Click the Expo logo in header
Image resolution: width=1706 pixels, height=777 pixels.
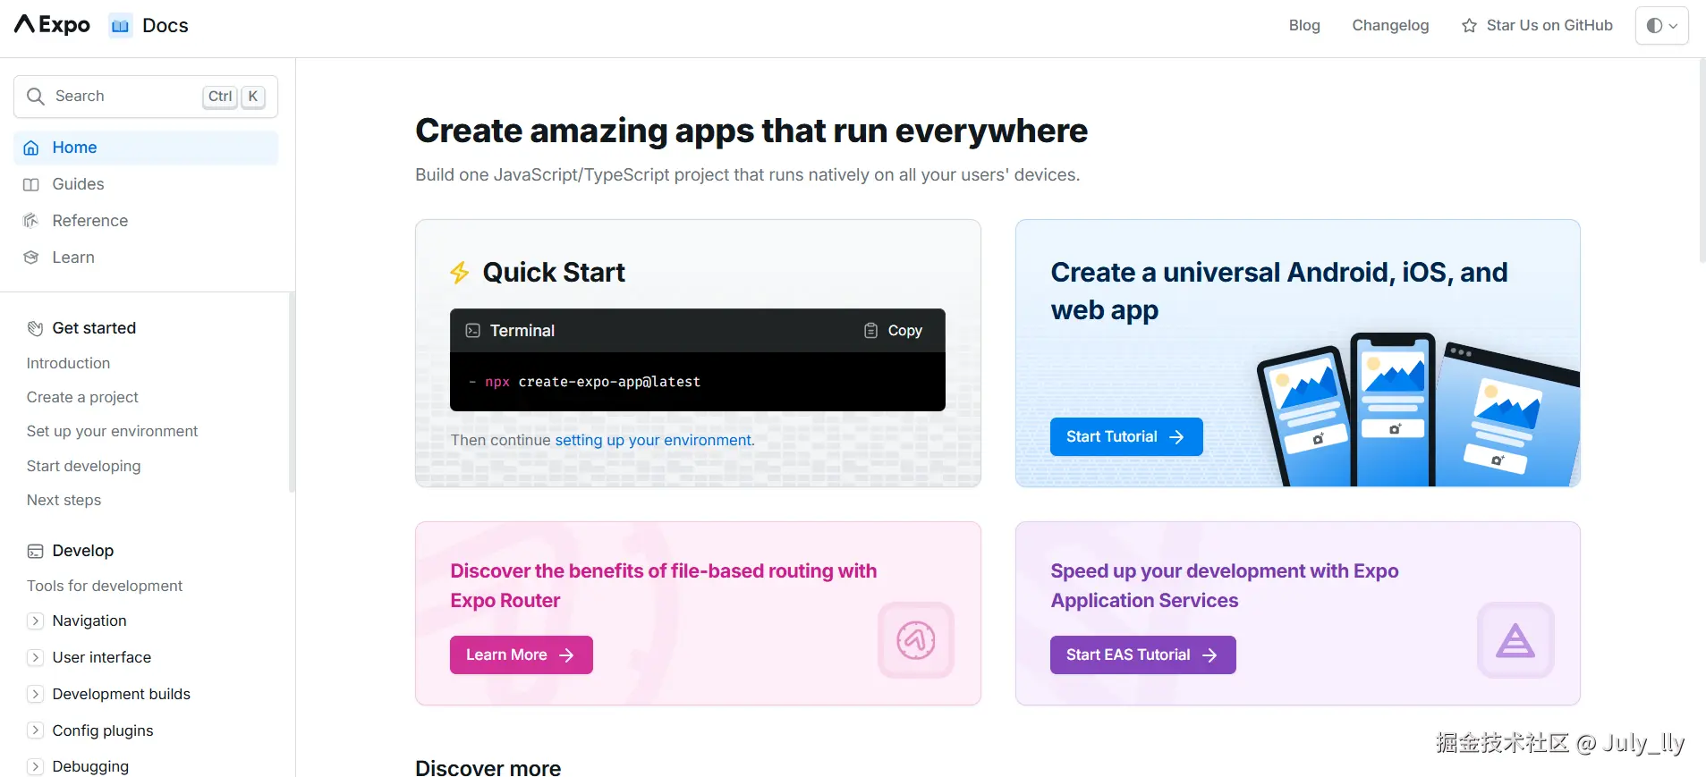[x=52, y=25]
